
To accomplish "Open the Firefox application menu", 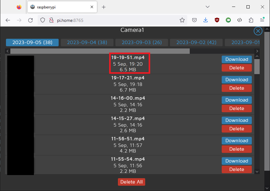I will (262, 20).
